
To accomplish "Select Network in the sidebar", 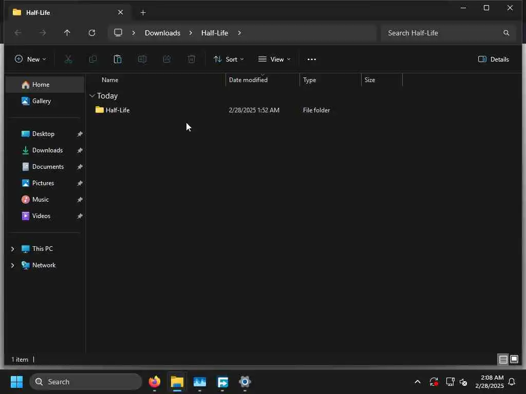I will [x=45, y=265].
